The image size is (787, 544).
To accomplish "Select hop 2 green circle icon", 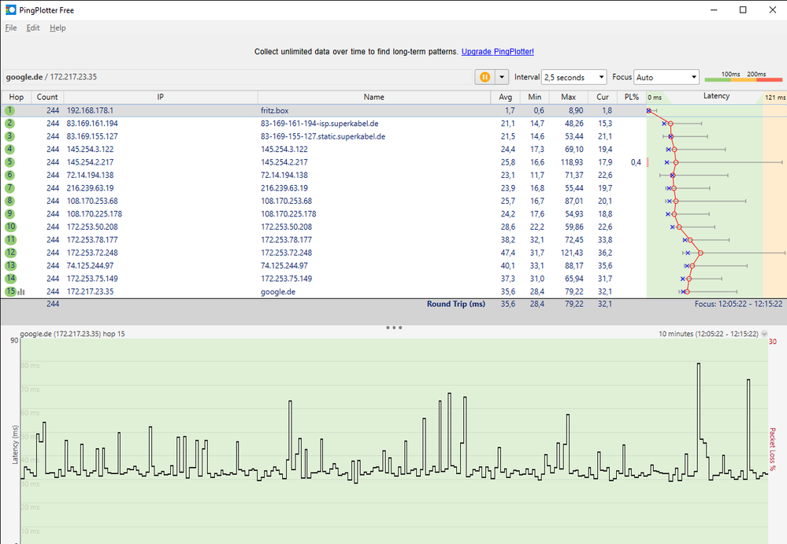I will tap(10, 124).
